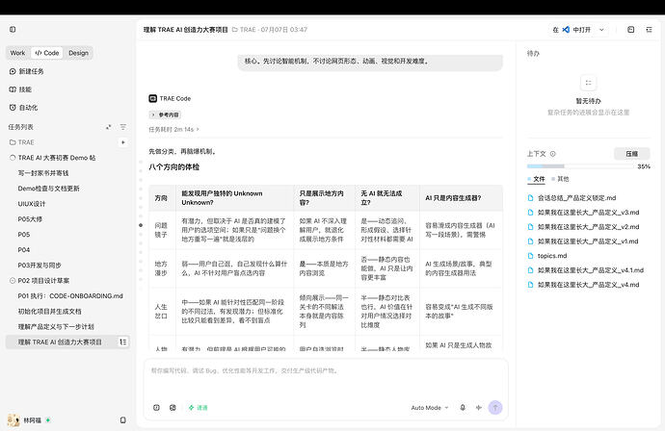Click the second grid icon in input toolbar
The image size is (665, 431).
173,407
